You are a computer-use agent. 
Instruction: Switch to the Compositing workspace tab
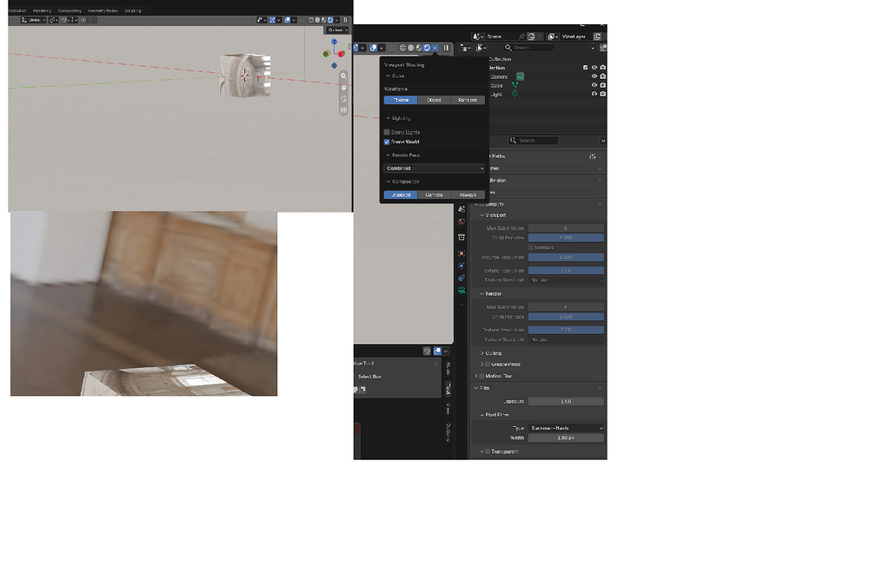[70, 10]
